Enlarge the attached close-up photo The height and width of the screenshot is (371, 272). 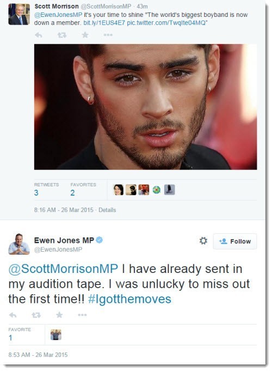[146, 107]
